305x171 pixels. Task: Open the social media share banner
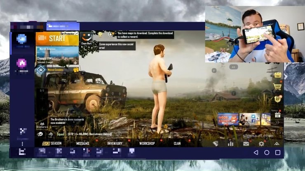[250, 119]
